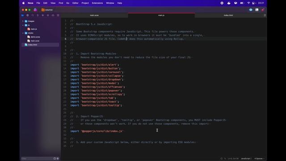286x161 pixels.
Task: Click the screen recording menu bar icon
Action: pyautogui.click(x=222, y=3)
